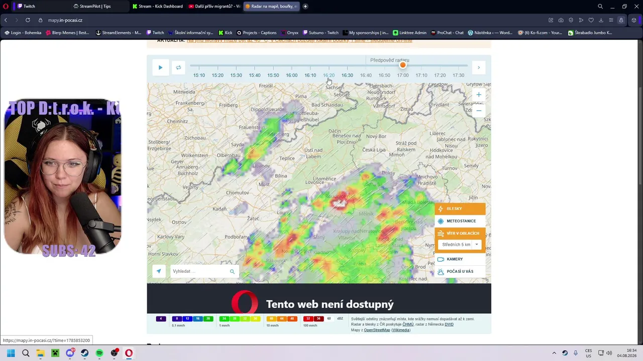The width and height of the screenshot is (643, 361).
Task: Zoom out on the radar map
Action: coord(479,111)
